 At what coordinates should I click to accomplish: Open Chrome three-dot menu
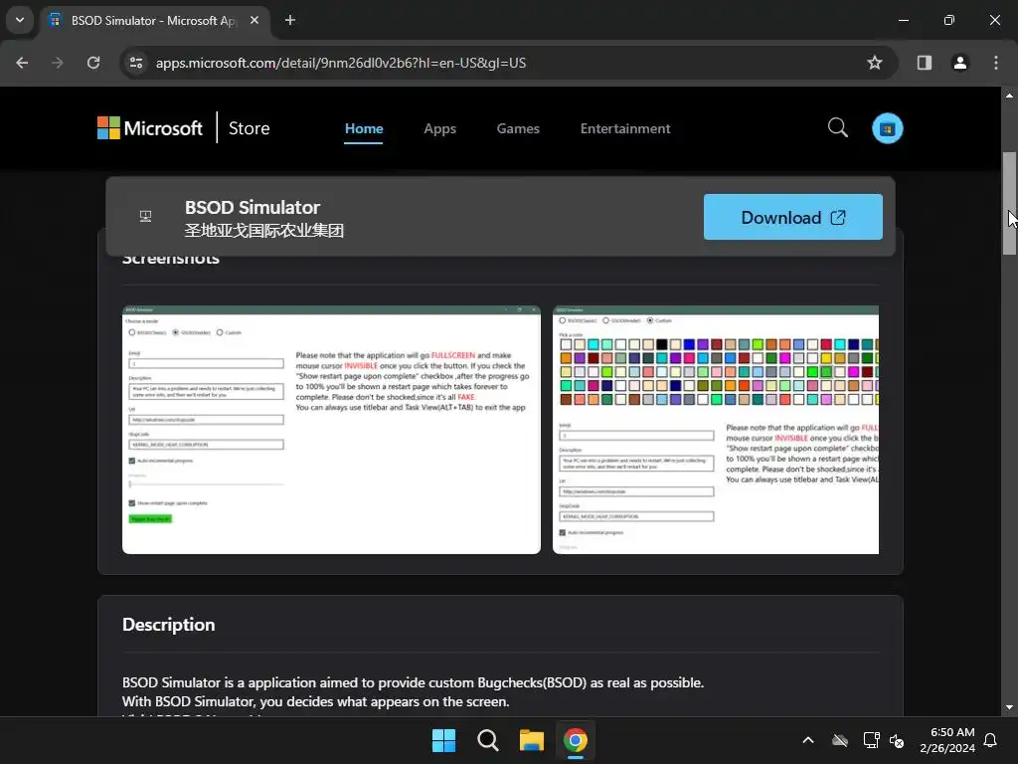tap(996, 63)
